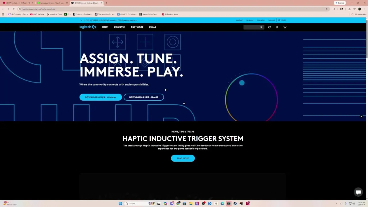This screenshot has height=207, width=368.
Task: Open the Chrome profile avatar
Action: (359, 9)
